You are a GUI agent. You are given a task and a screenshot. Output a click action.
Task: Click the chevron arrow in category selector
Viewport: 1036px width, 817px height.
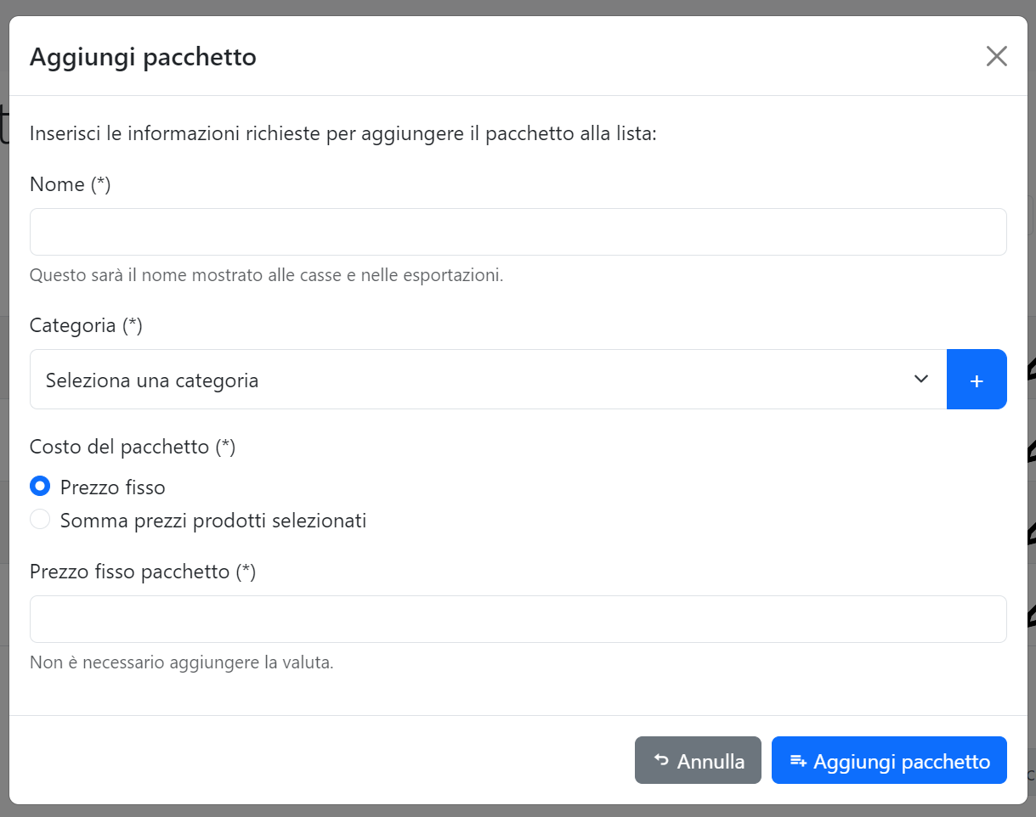click(920, 379)
